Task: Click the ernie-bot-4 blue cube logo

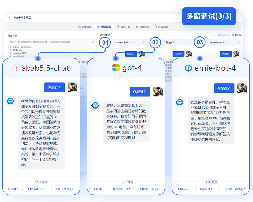Action: coord(188,68)
